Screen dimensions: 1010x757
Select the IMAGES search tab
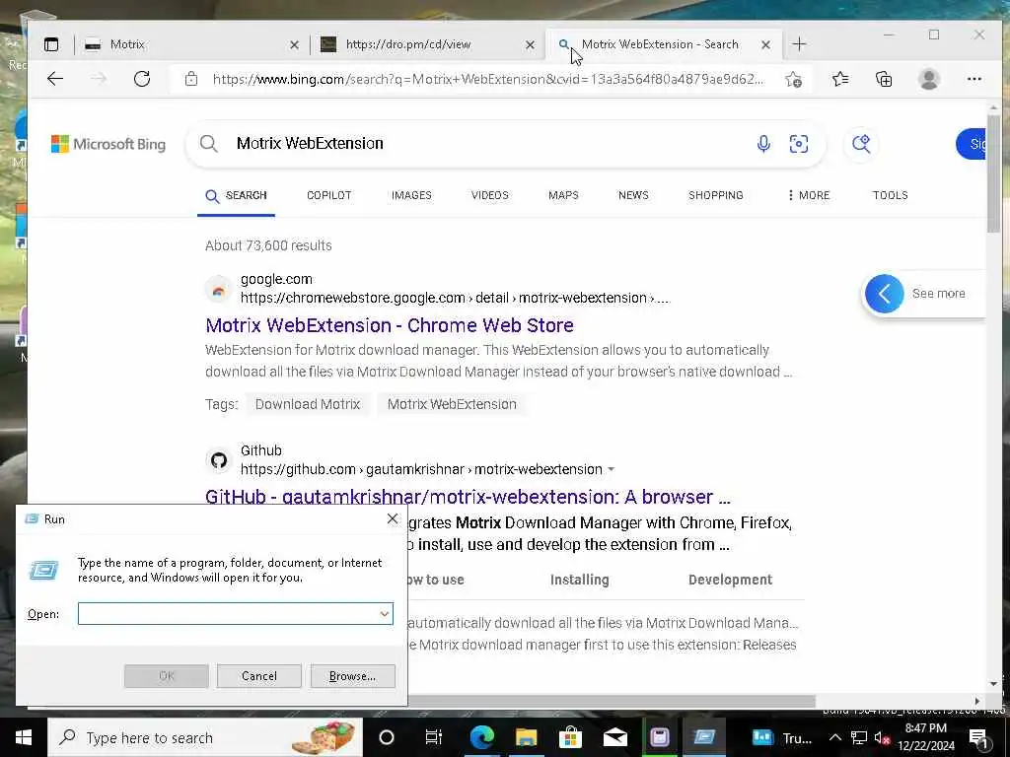coord(411,195)
